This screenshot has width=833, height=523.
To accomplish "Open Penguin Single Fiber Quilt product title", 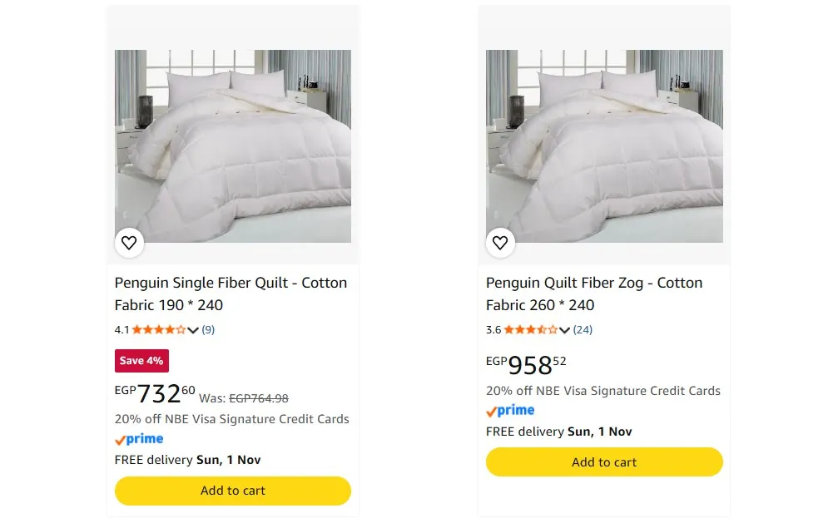I will [231, 294].
